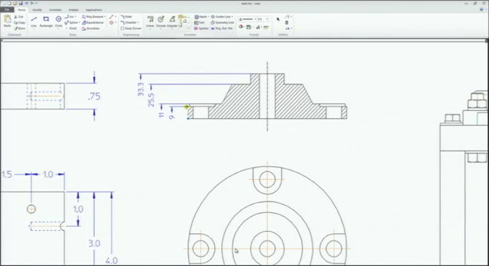Click the Cut command
Image resolution: width=489 pixels, height=266 pixels.
point(19,17)
